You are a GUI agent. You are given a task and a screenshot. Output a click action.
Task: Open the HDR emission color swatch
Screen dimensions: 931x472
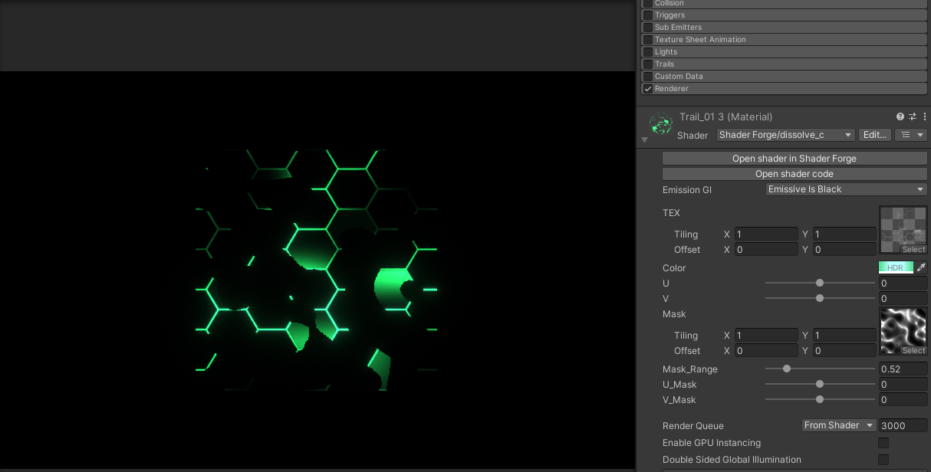[896, 267]
